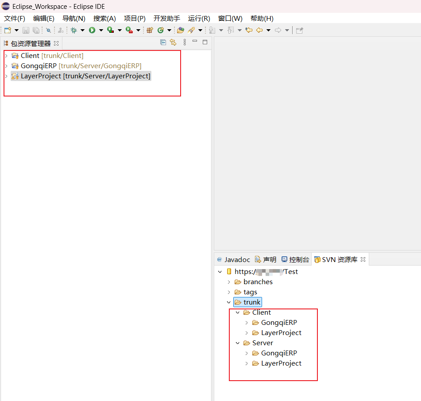Expand the branches folder in SVN repository
Screen dimensions: 421x401
click(229, 282)
